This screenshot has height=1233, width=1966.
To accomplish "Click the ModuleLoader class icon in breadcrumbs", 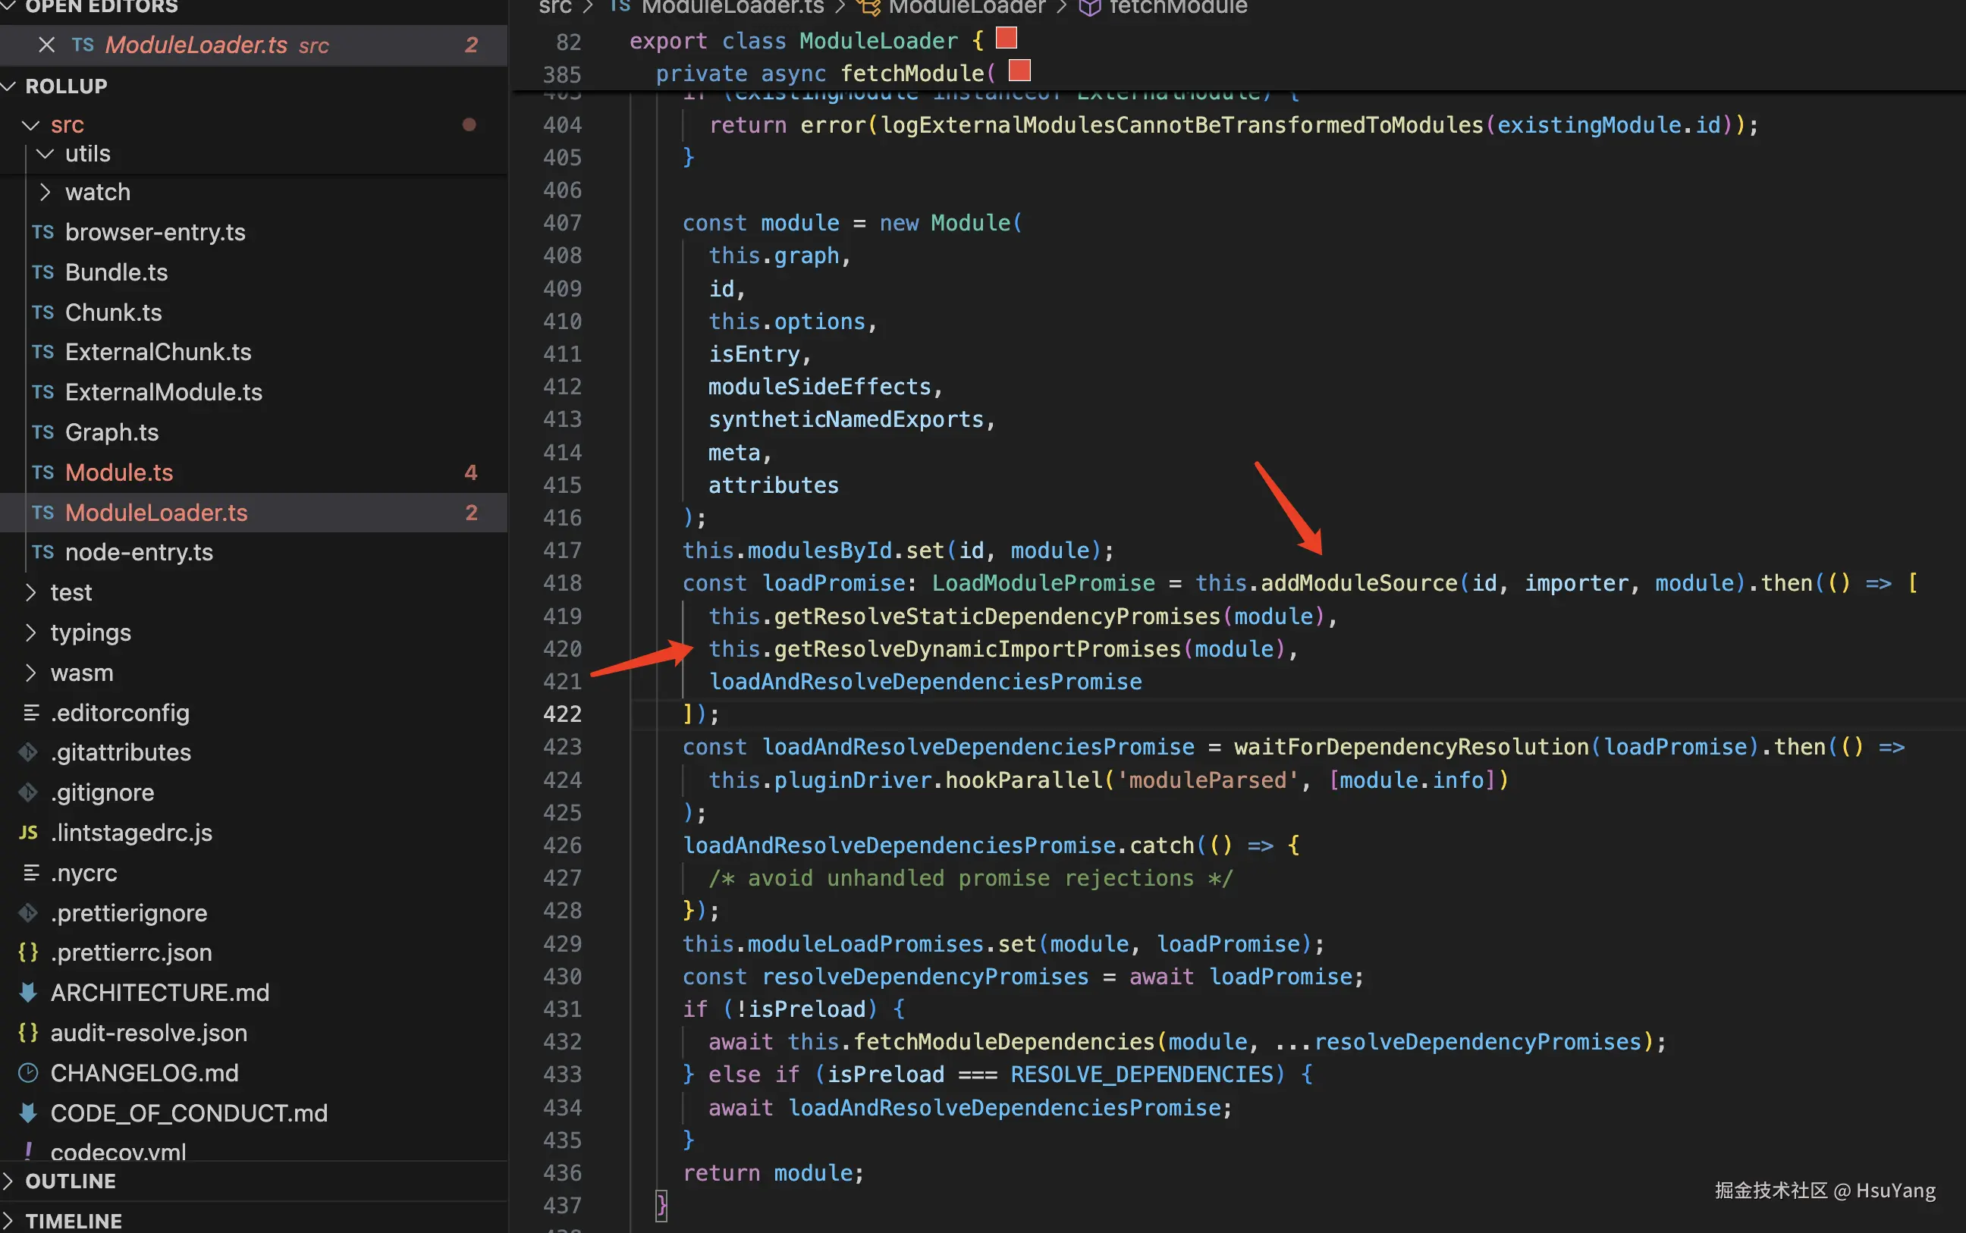I will pyautogui.click(x=869, y=8).
